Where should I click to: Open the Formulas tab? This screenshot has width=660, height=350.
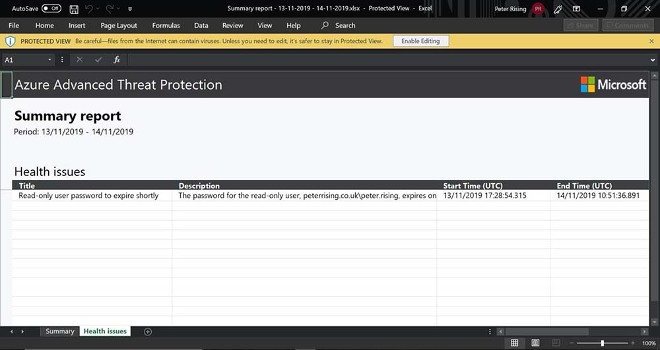click(x=166, y=25)
